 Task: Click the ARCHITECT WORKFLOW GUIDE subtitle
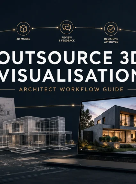(x=71, y=89)
